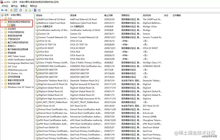Click the certlm app icon in title bar
This screenshot has width=220, height=140.
[x=2, y=2]
